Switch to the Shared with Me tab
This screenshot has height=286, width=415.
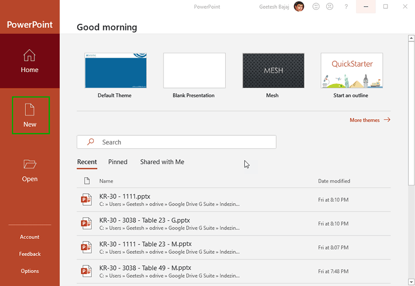tap(162, 162)
